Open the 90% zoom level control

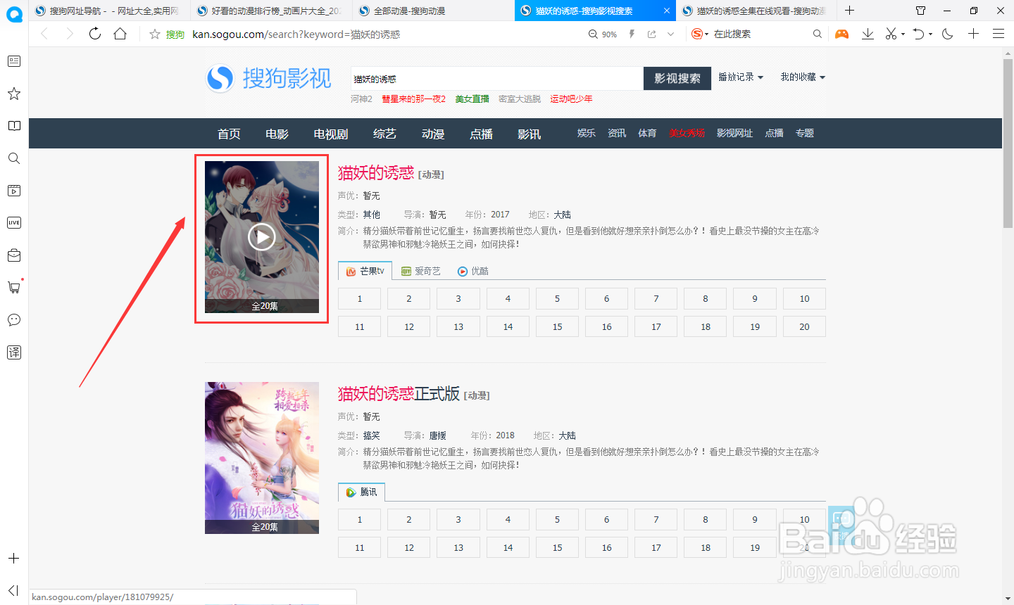tap(603, 34)
